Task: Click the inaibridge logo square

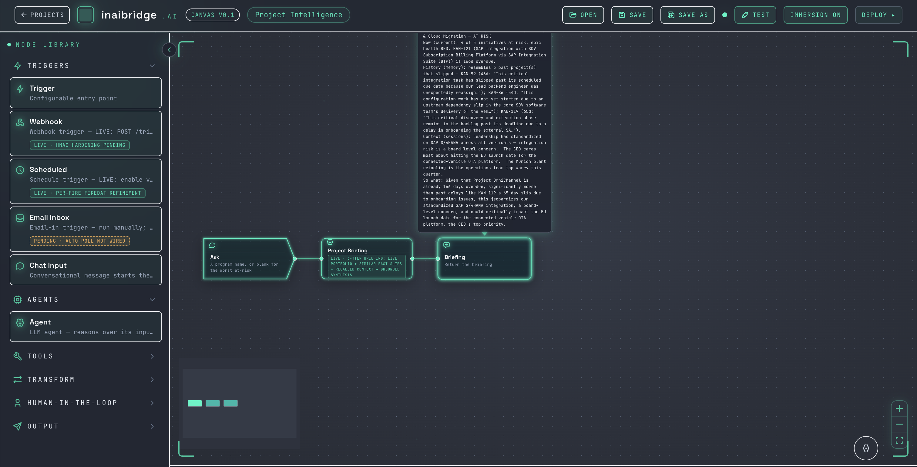Action: [86, 15]
